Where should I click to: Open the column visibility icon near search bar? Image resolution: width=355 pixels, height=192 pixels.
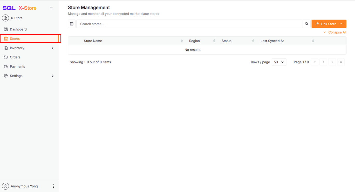(72, 24)
